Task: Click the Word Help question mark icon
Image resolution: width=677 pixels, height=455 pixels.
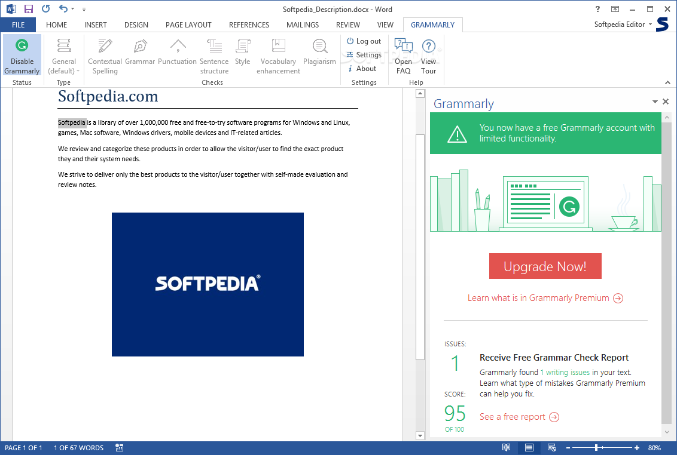Action: (x=597, y=9)
